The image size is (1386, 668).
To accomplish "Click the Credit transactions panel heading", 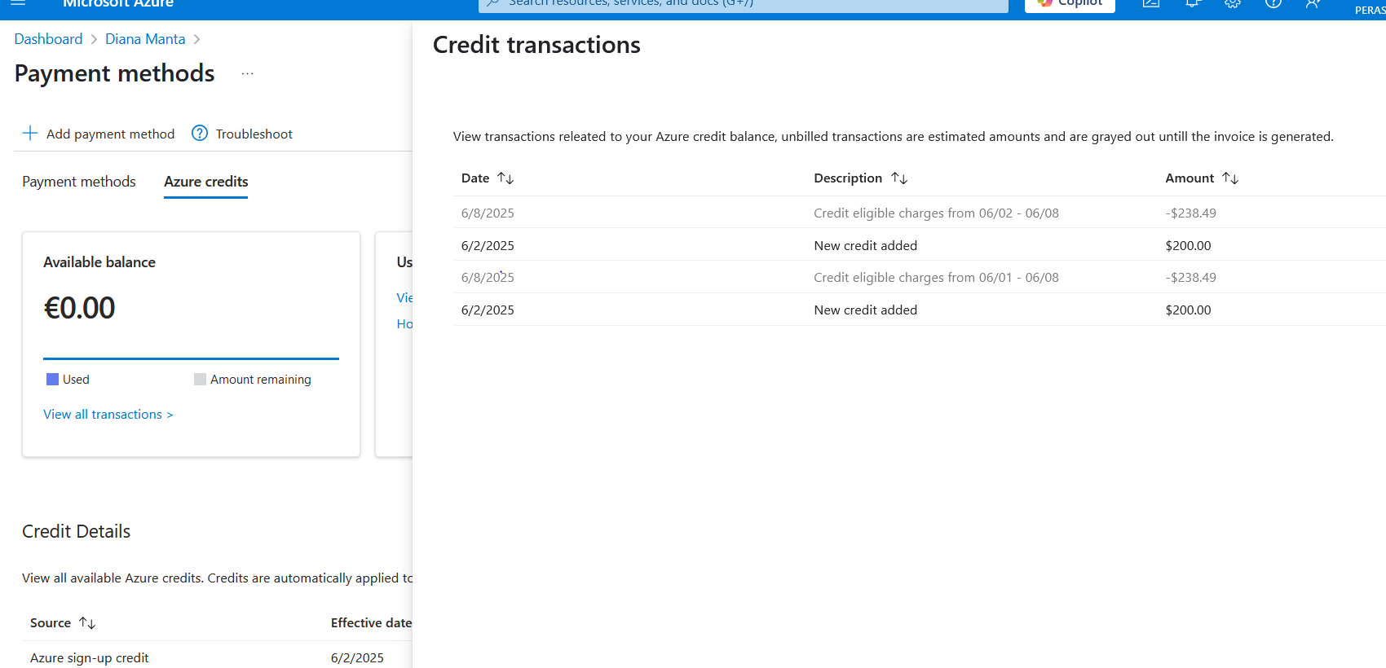I will pyautogui.click(x=536, y=45).
